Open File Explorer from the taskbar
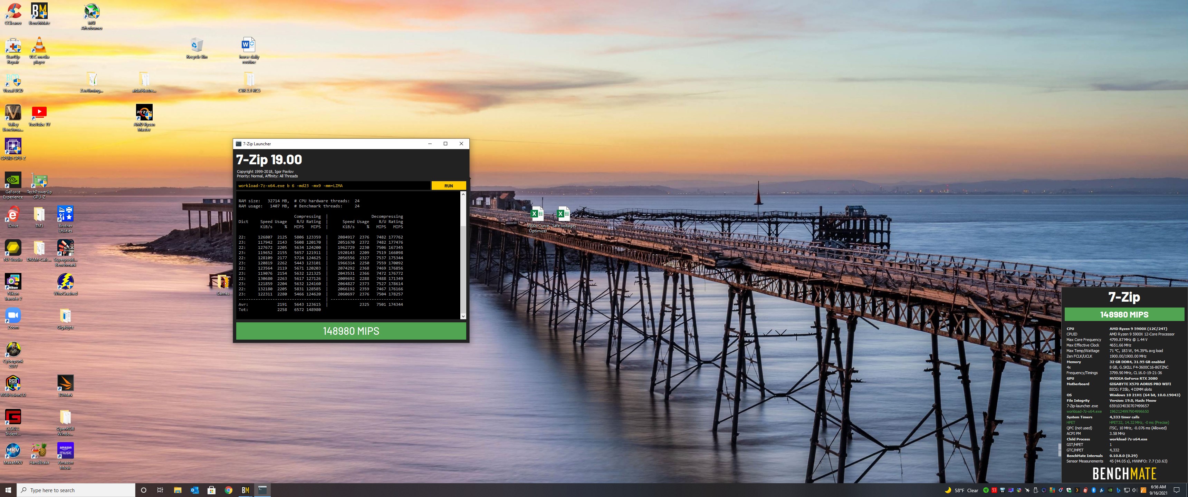Screen dimensions: 1188x497 tap(178, 490)
